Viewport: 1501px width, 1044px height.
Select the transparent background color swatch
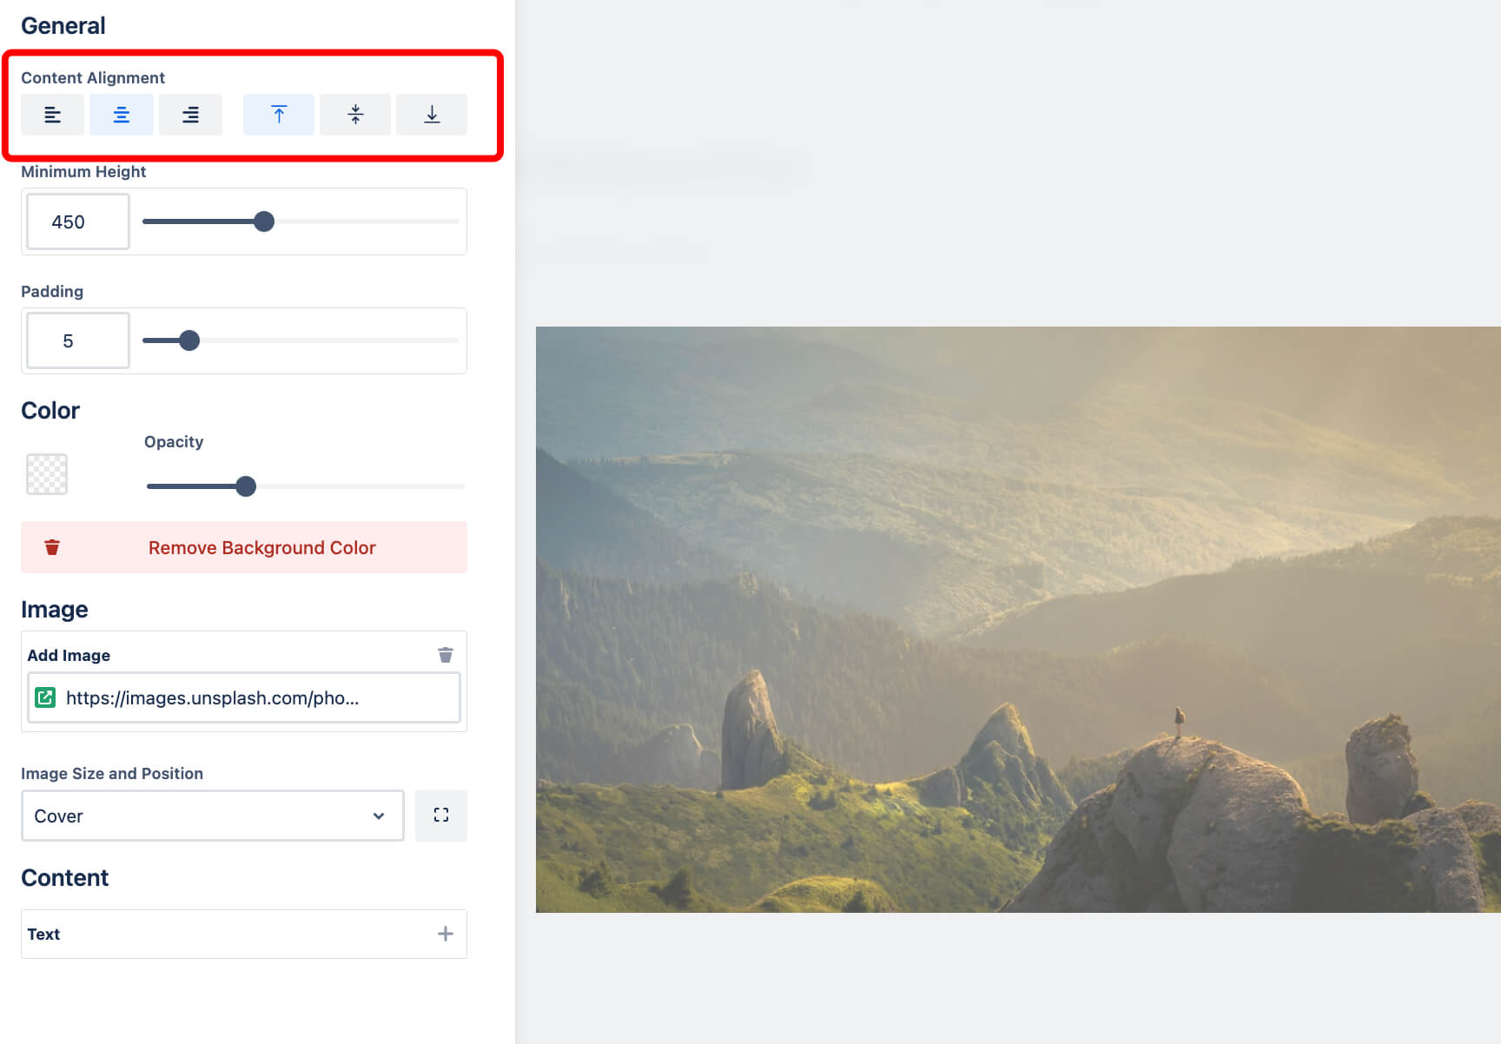pyautogui.click(x=46, y=473)
